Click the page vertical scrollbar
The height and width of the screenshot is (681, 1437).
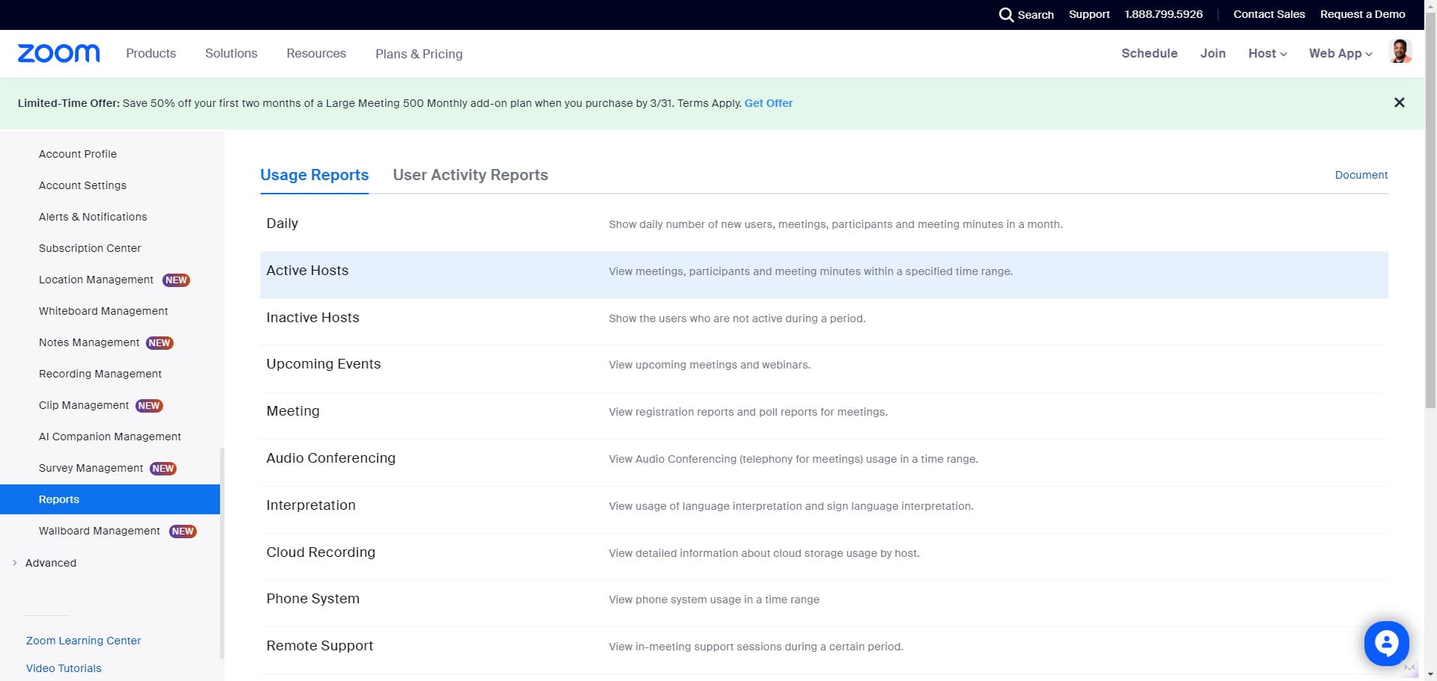[1430, 224]
